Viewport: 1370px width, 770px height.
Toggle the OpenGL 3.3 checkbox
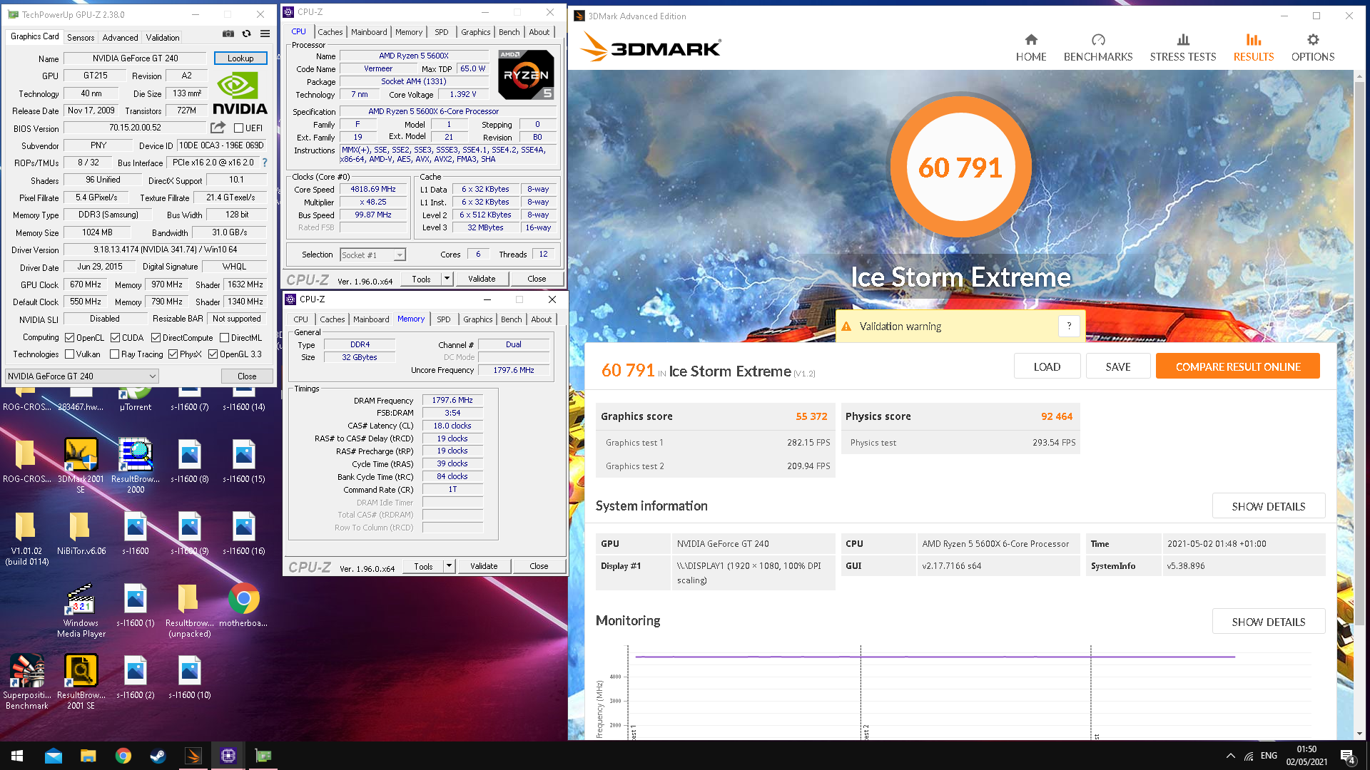213,354
